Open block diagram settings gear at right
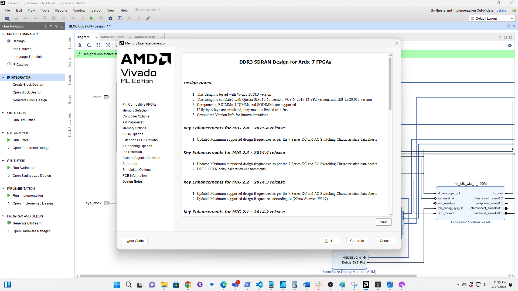This screenshot has width=518, height=291. coord(510,45)
